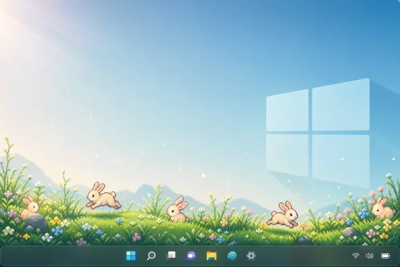This screenshot has width=400, height=267.
Task: Open the Windows Start menu
Action: (131, 255)
